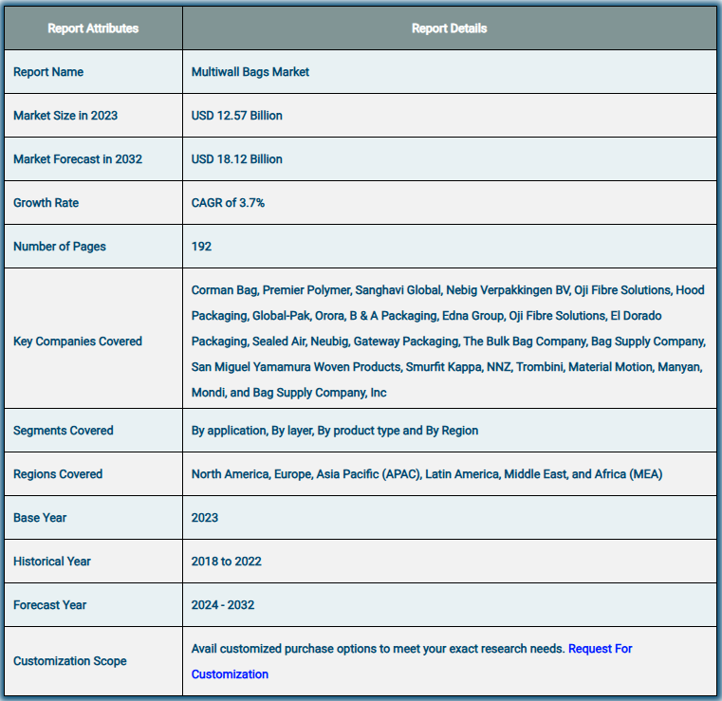Select the 'USD 12.57 Billion' value
722x701 pixels.
236,116
